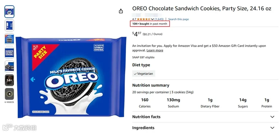Viewport: 279px width, 133px height.
Task: Show the 14+ more images thumbnail
Action: pyautogui.click(x=9, y=80)
